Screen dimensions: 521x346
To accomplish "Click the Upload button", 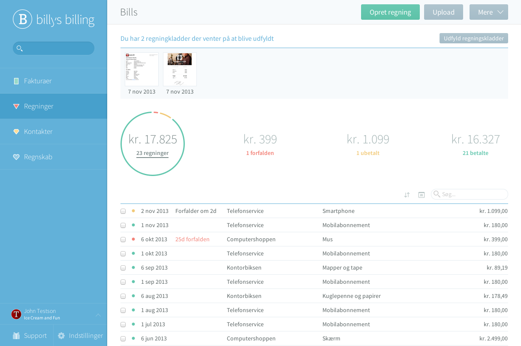I will (443, 12).
